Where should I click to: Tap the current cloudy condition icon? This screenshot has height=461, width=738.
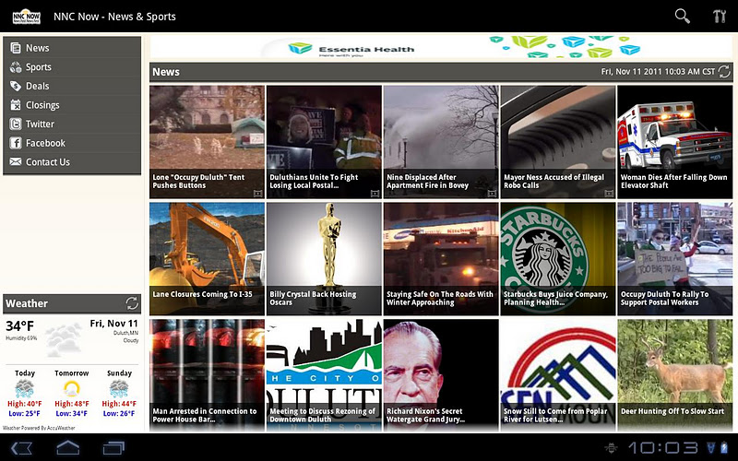pos(64,339)
